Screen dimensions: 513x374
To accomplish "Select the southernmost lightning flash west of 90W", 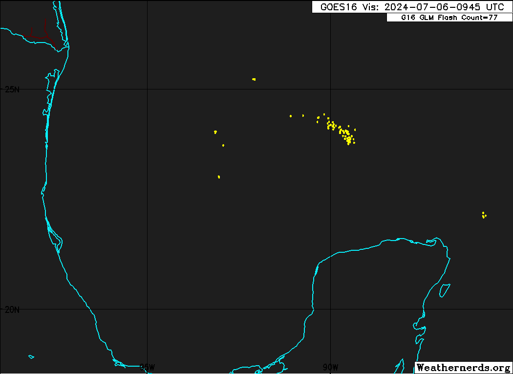I will pyautogui.click(x=219, y=176).
